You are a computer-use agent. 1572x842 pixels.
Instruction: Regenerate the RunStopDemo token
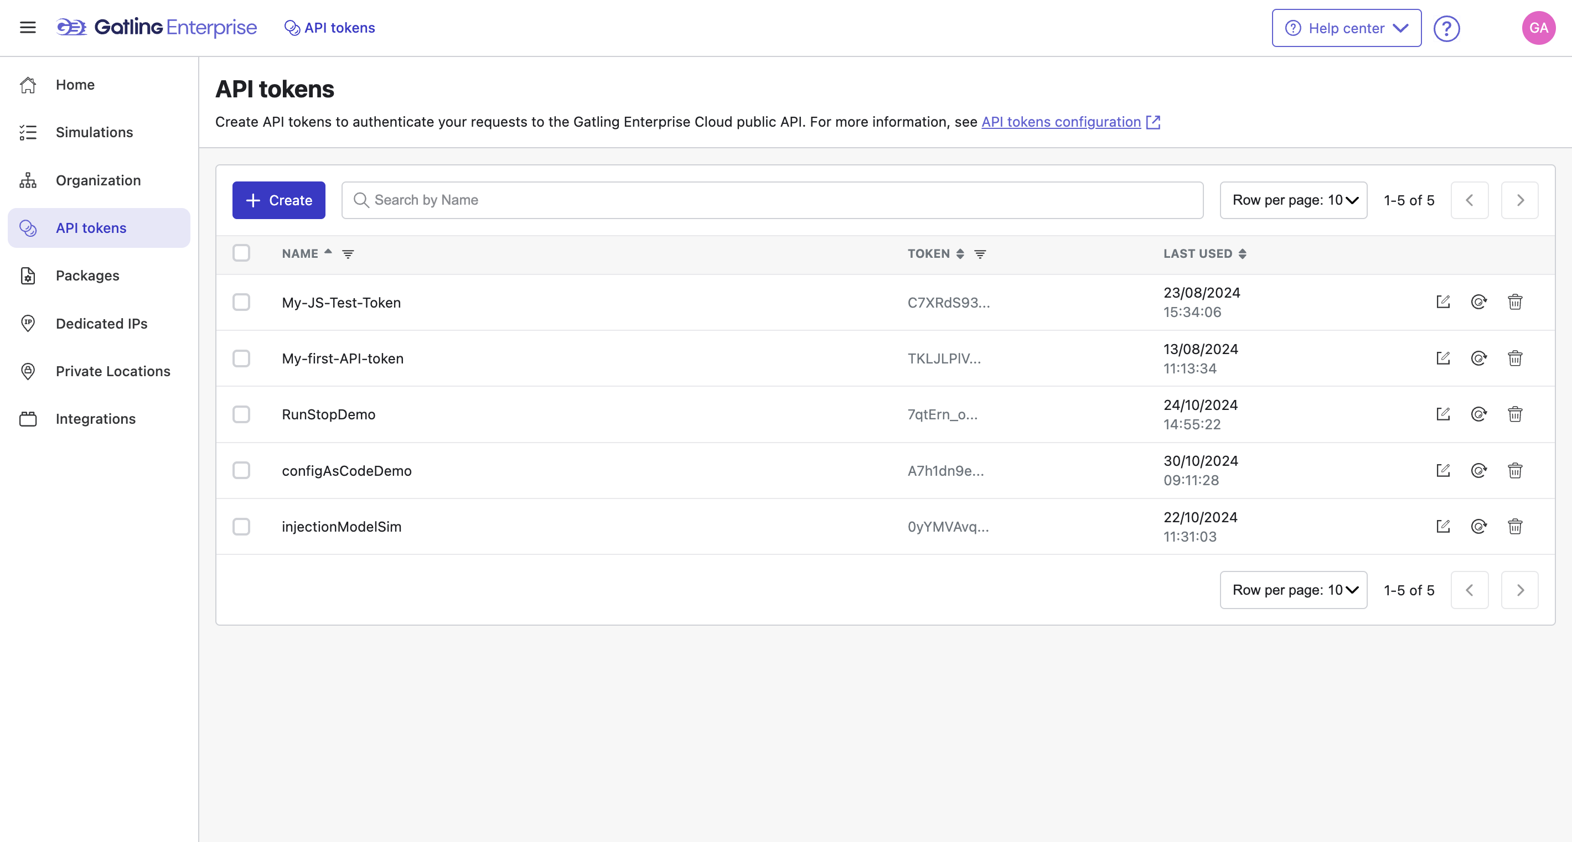pos(1478,414)
